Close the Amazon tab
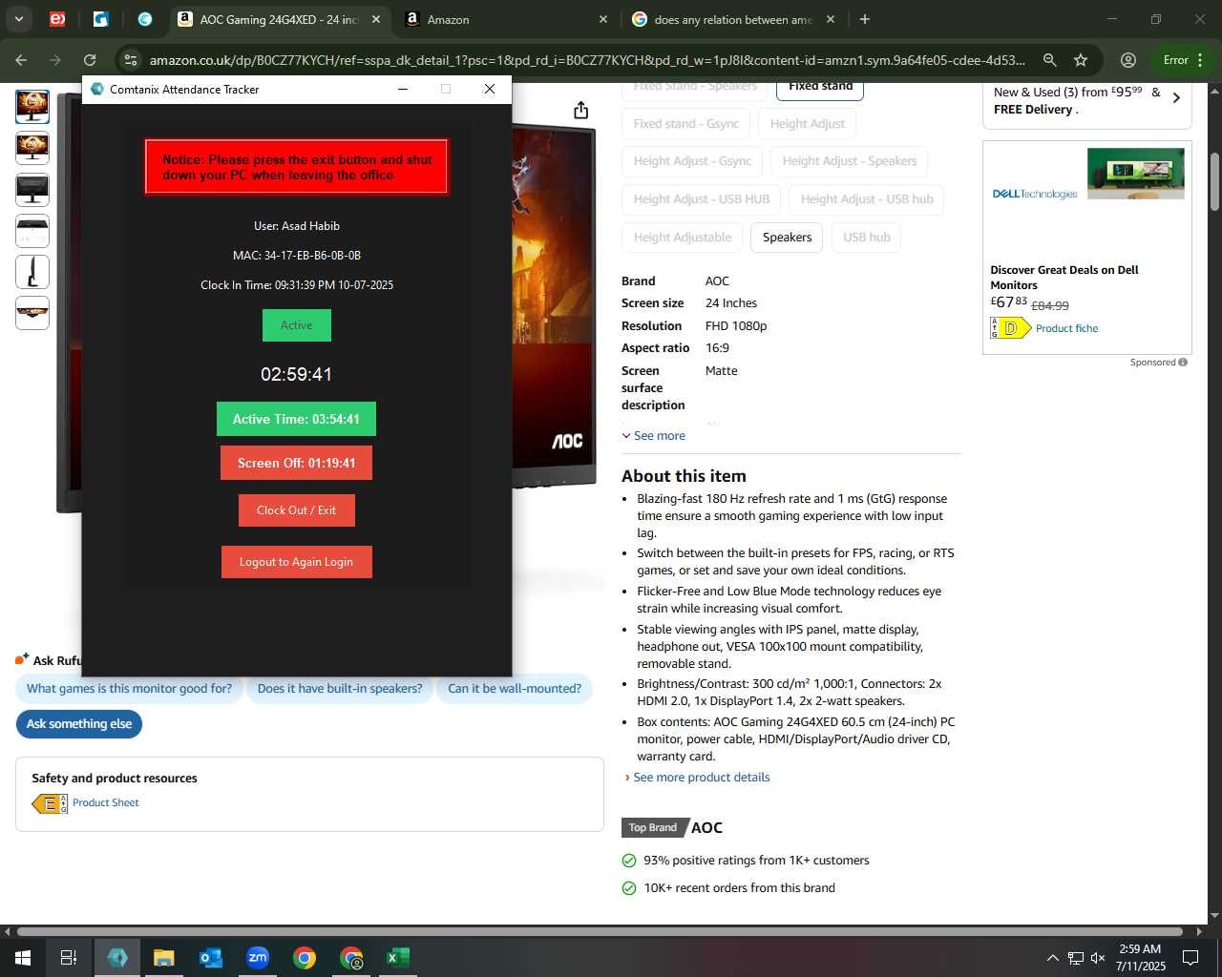1222x977 pixels. (x=603, y=19)
